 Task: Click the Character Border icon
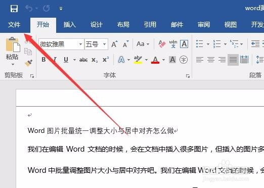(x=184, y=44)
